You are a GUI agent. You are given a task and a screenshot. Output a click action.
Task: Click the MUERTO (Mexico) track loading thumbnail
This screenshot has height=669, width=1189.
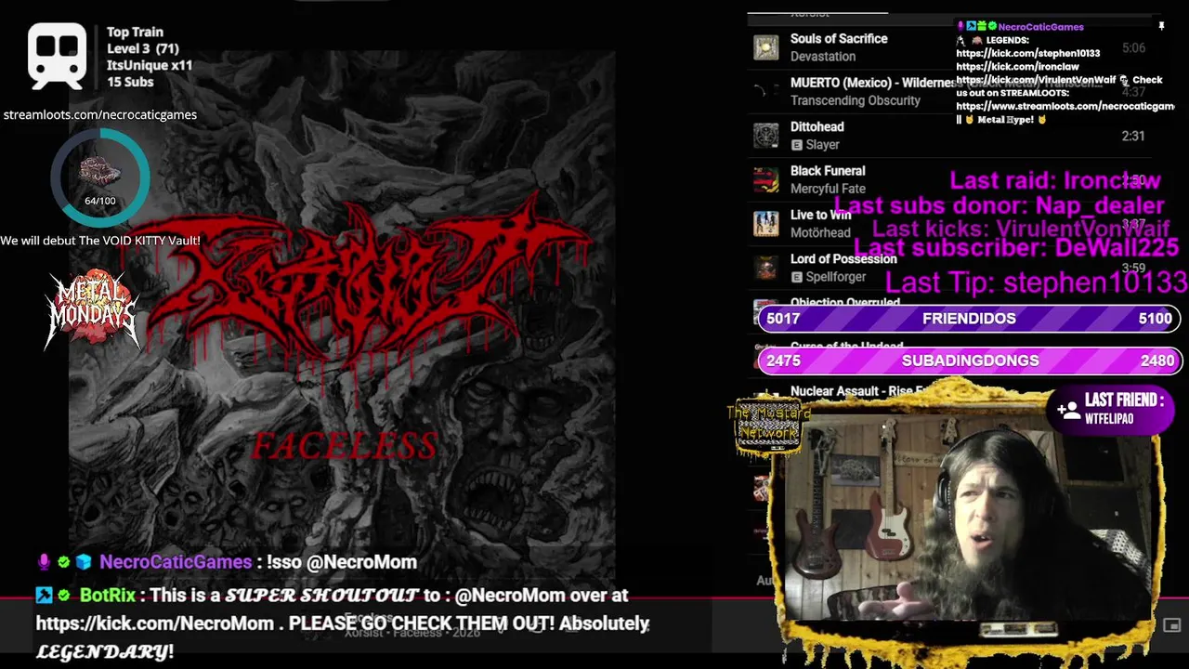coord(766,91)
